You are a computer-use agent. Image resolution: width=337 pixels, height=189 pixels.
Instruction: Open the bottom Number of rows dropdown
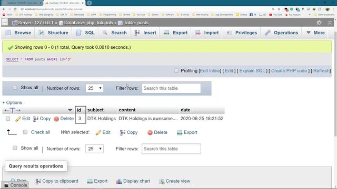94,149
